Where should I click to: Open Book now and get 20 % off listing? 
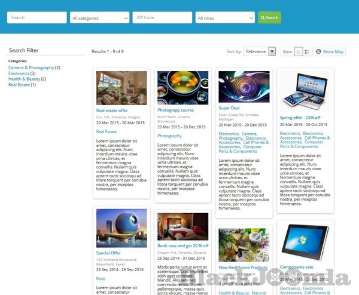click(x=182, y=245)
